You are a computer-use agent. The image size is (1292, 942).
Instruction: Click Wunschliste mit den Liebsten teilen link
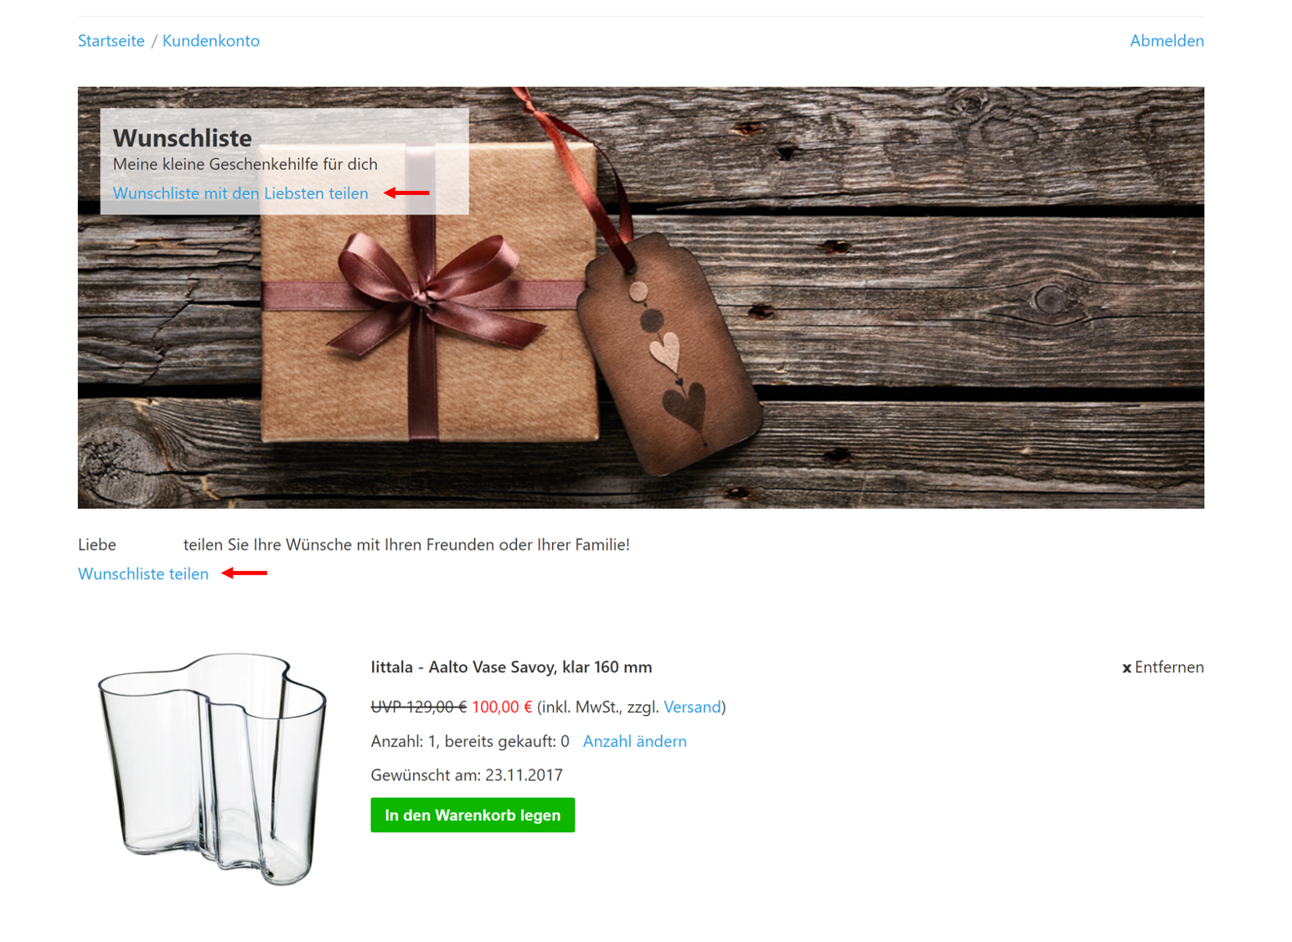(x=240, y=193)
